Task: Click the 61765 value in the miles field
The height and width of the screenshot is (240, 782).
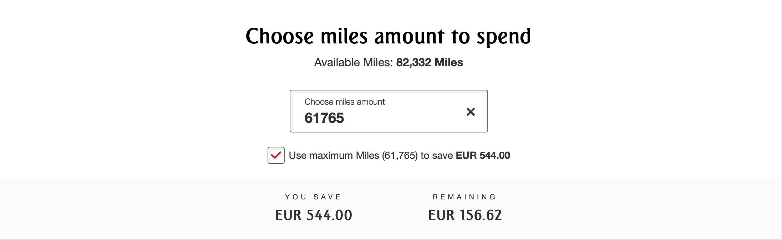Action: (x=324, y=118)
